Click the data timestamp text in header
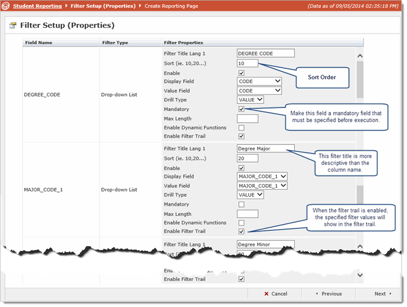Viewport: 407px width, 307px height. click(353, 6)
